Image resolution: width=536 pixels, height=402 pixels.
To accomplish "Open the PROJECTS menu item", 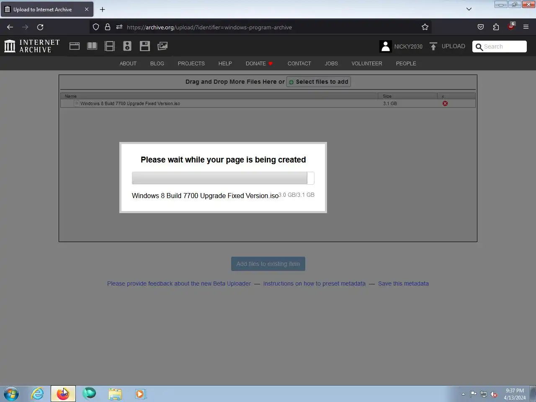I will point(191,64).
